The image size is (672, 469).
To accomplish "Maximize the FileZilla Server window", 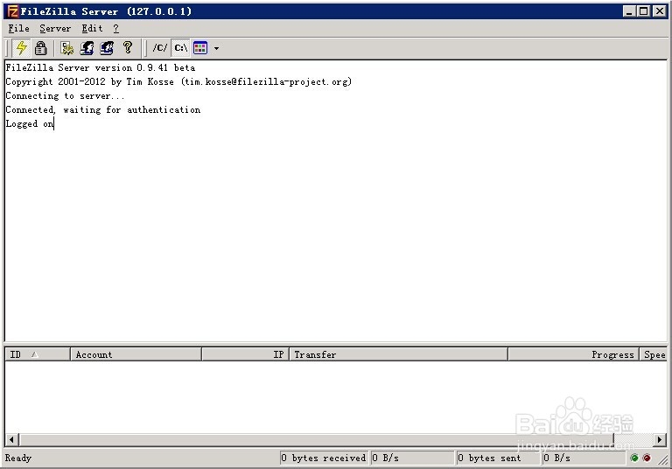I will pos(644,11).
